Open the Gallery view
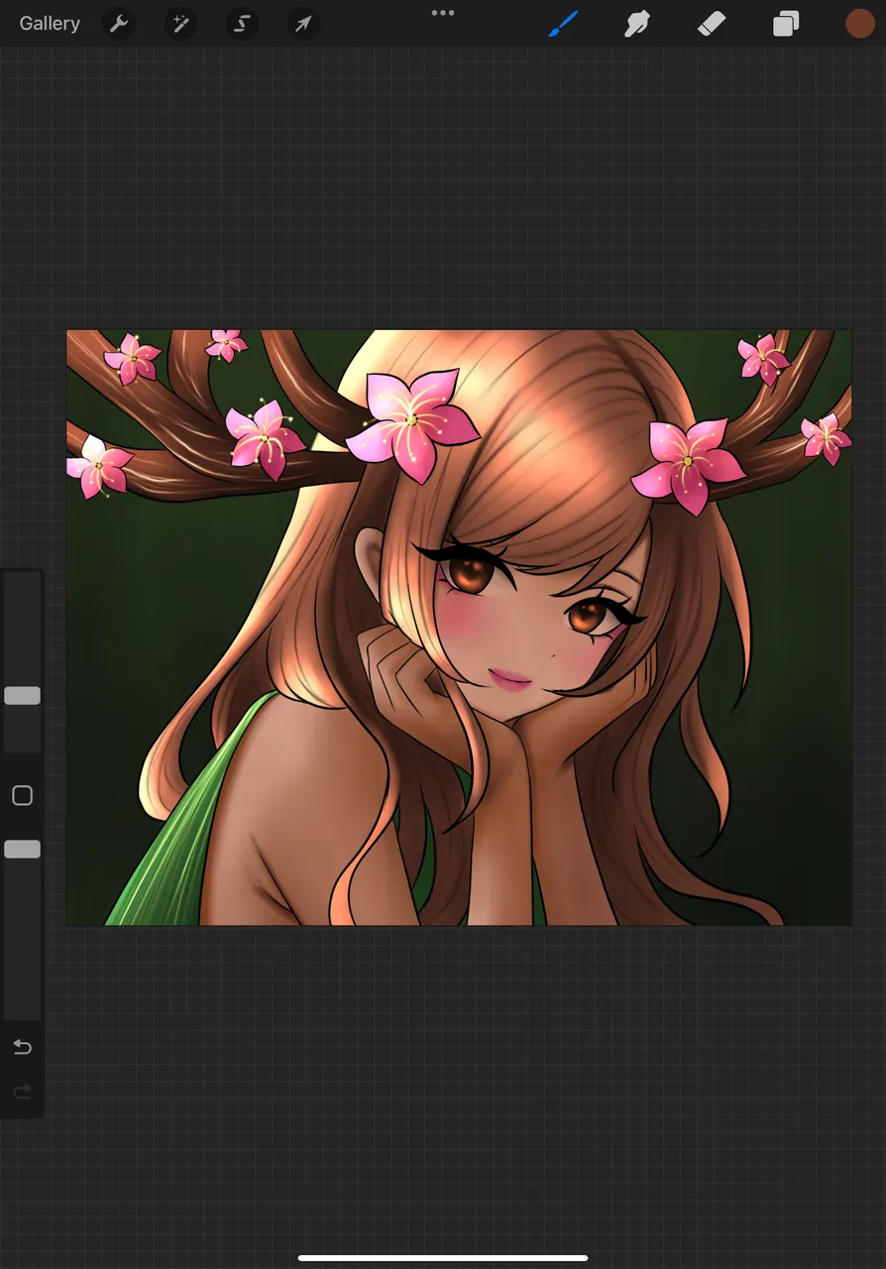This screenshot has height=1269, width=886. coord(50,23)
